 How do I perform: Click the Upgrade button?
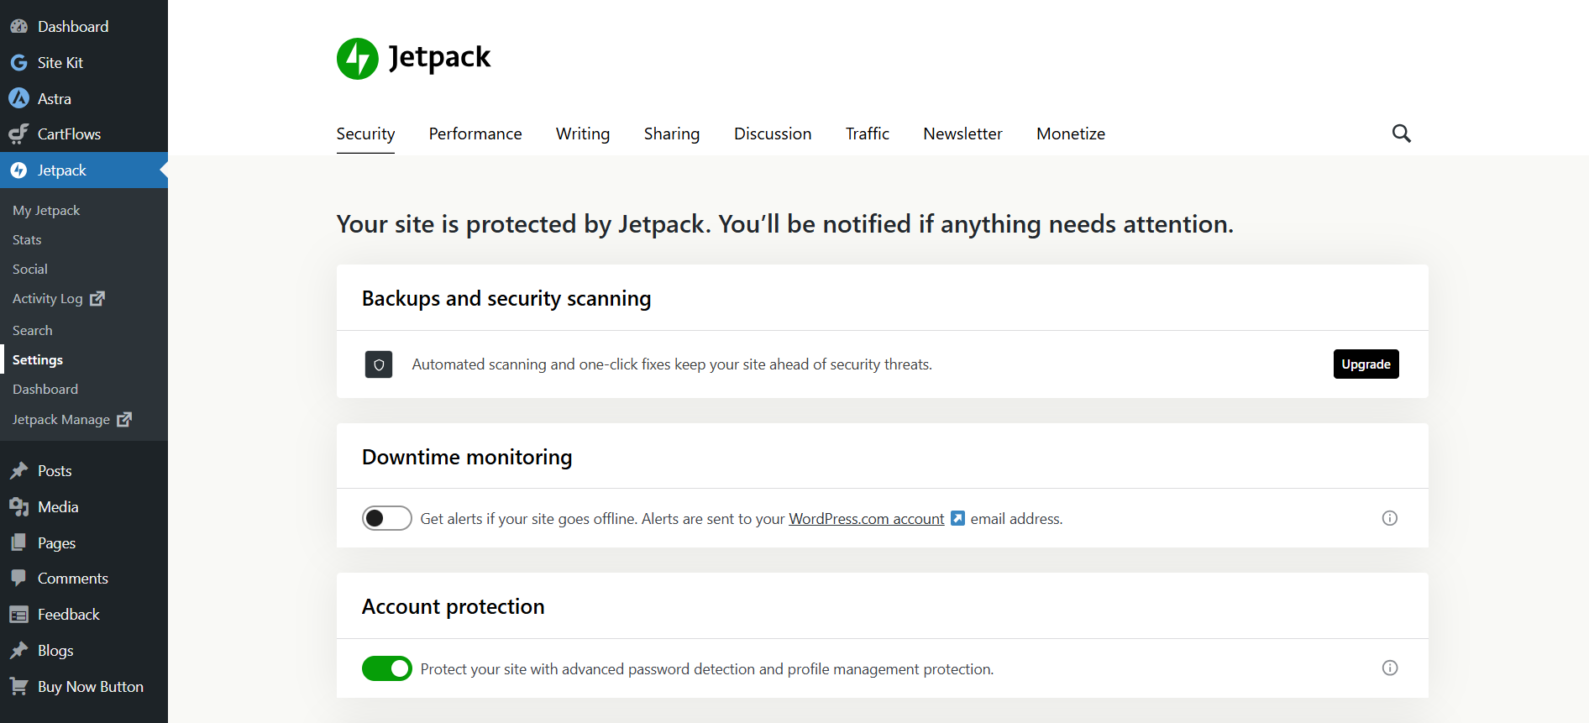(x=1366, y=364)
